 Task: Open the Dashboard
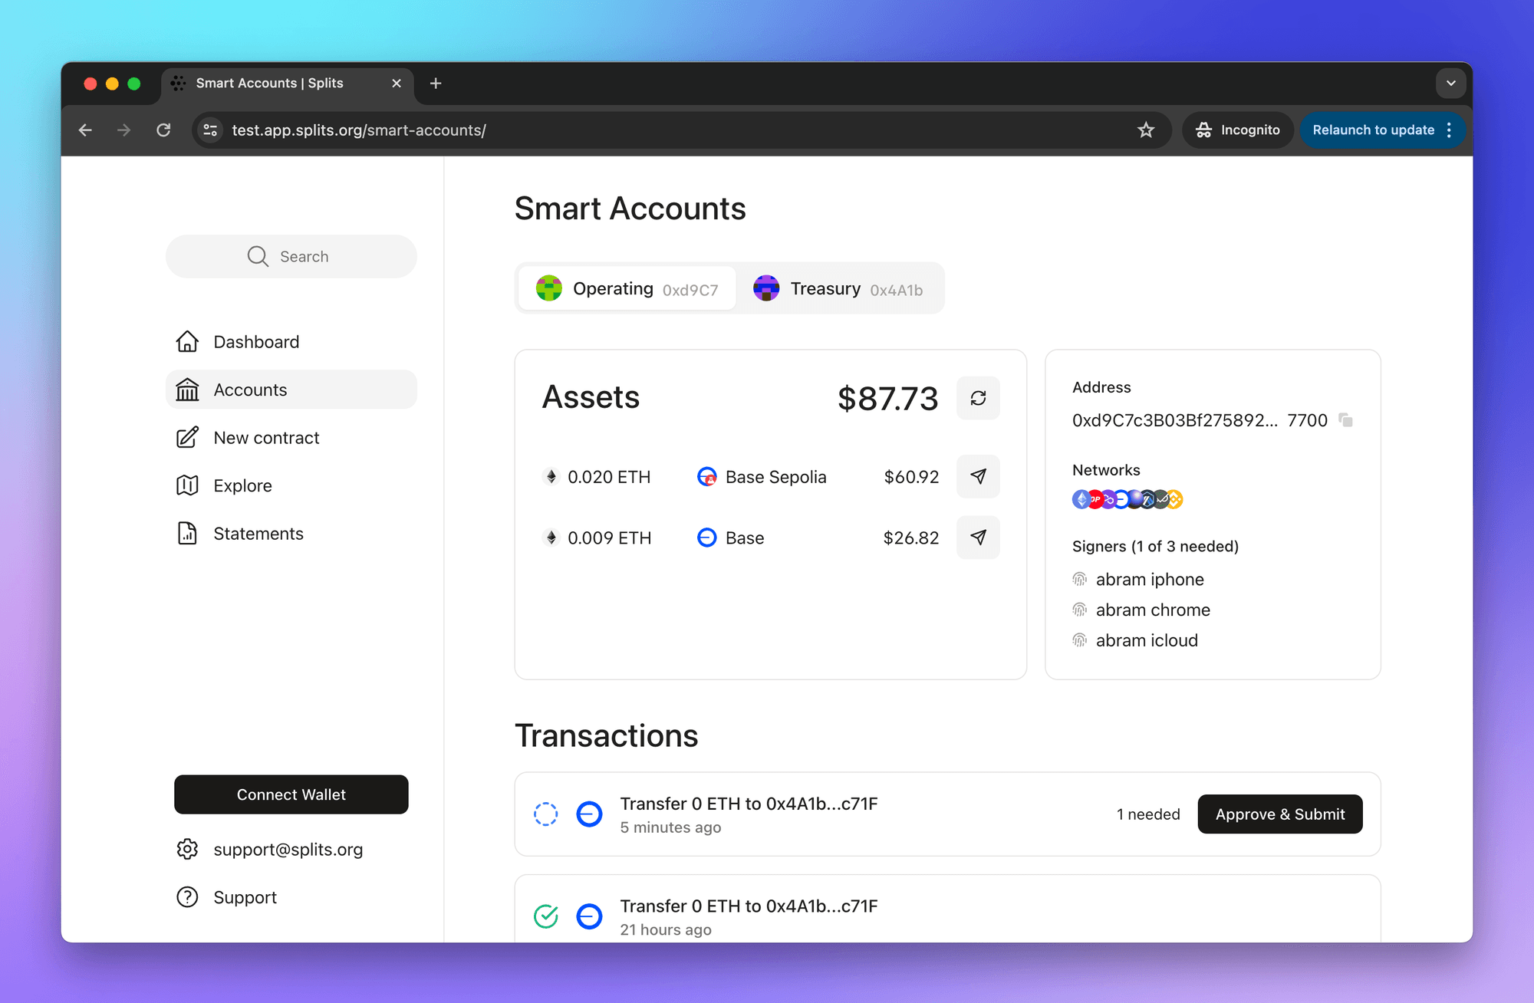pos(255,341)
